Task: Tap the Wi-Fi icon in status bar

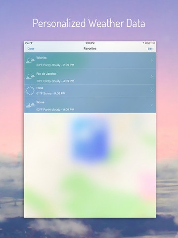Action: click(31, 43)
